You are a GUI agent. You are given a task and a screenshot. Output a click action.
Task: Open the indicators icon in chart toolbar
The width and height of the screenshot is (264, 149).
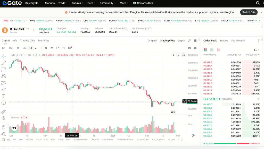(52, 48)
